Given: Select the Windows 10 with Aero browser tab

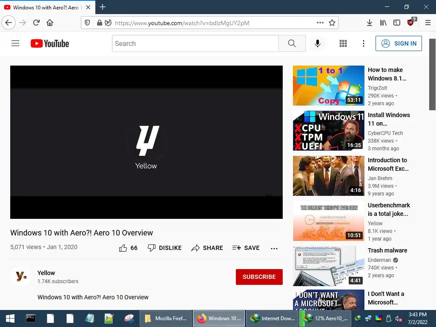Looking at the screenshot, I should point(48,7).
